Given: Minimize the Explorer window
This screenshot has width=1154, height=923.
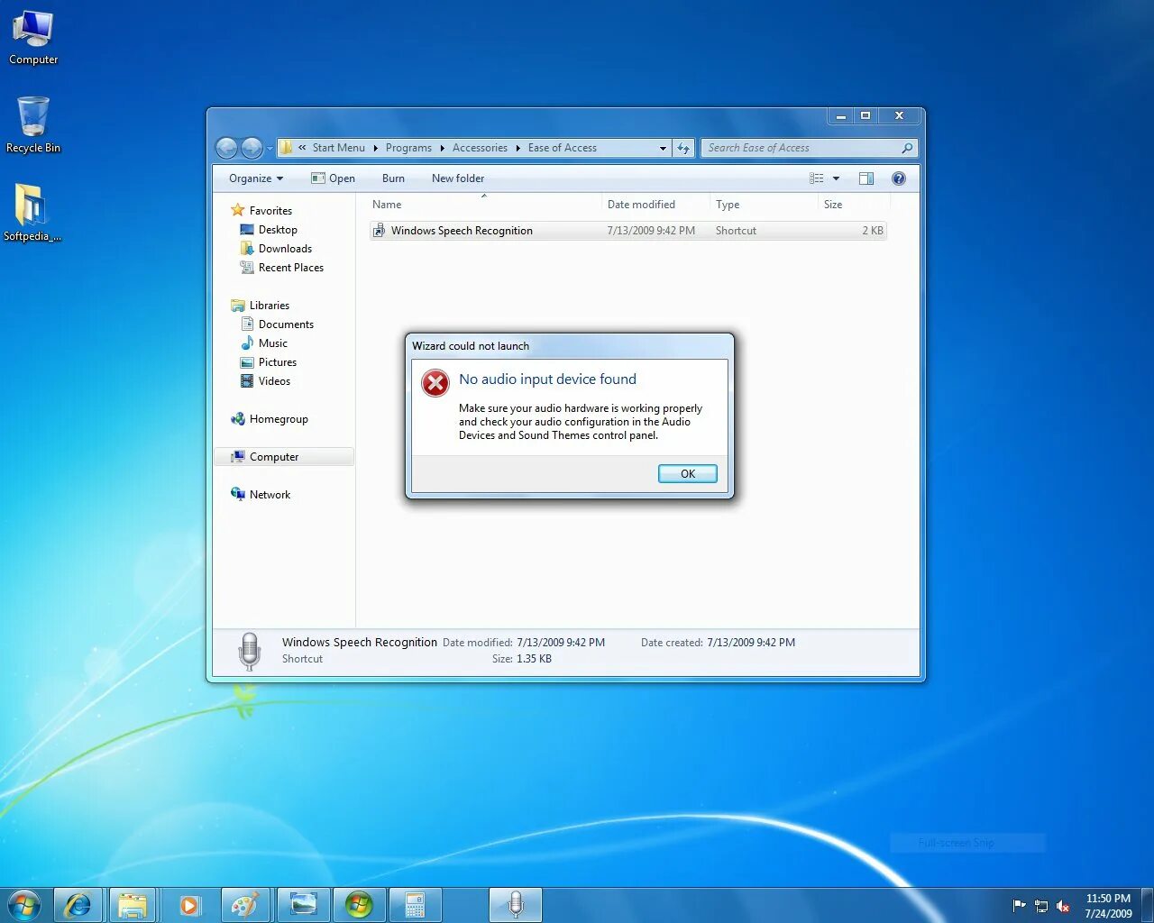Looking at the screenshot, I should 840,116.
